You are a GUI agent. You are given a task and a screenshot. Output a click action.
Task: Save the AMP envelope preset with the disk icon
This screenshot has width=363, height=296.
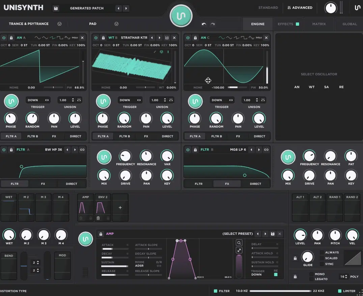pyautogui.click(x=273, y=233)
